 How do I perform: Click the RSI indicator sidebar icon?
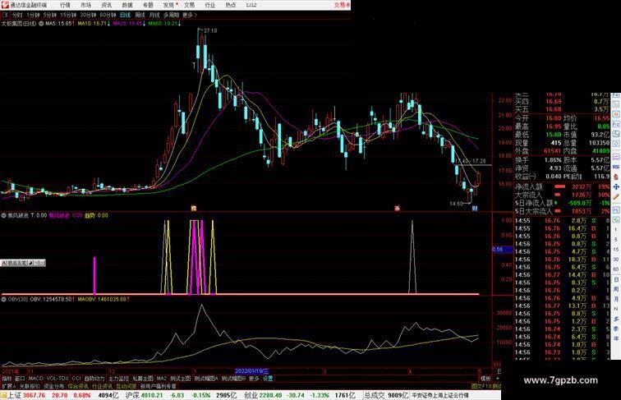[x=616, y=167]
